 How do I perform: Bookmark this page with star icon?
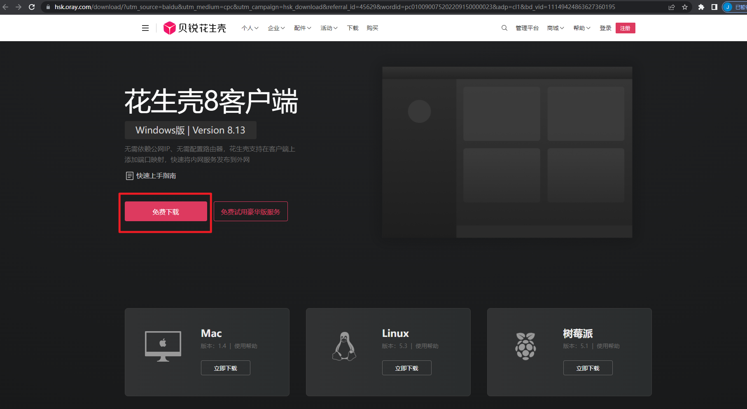pos(685,7)
